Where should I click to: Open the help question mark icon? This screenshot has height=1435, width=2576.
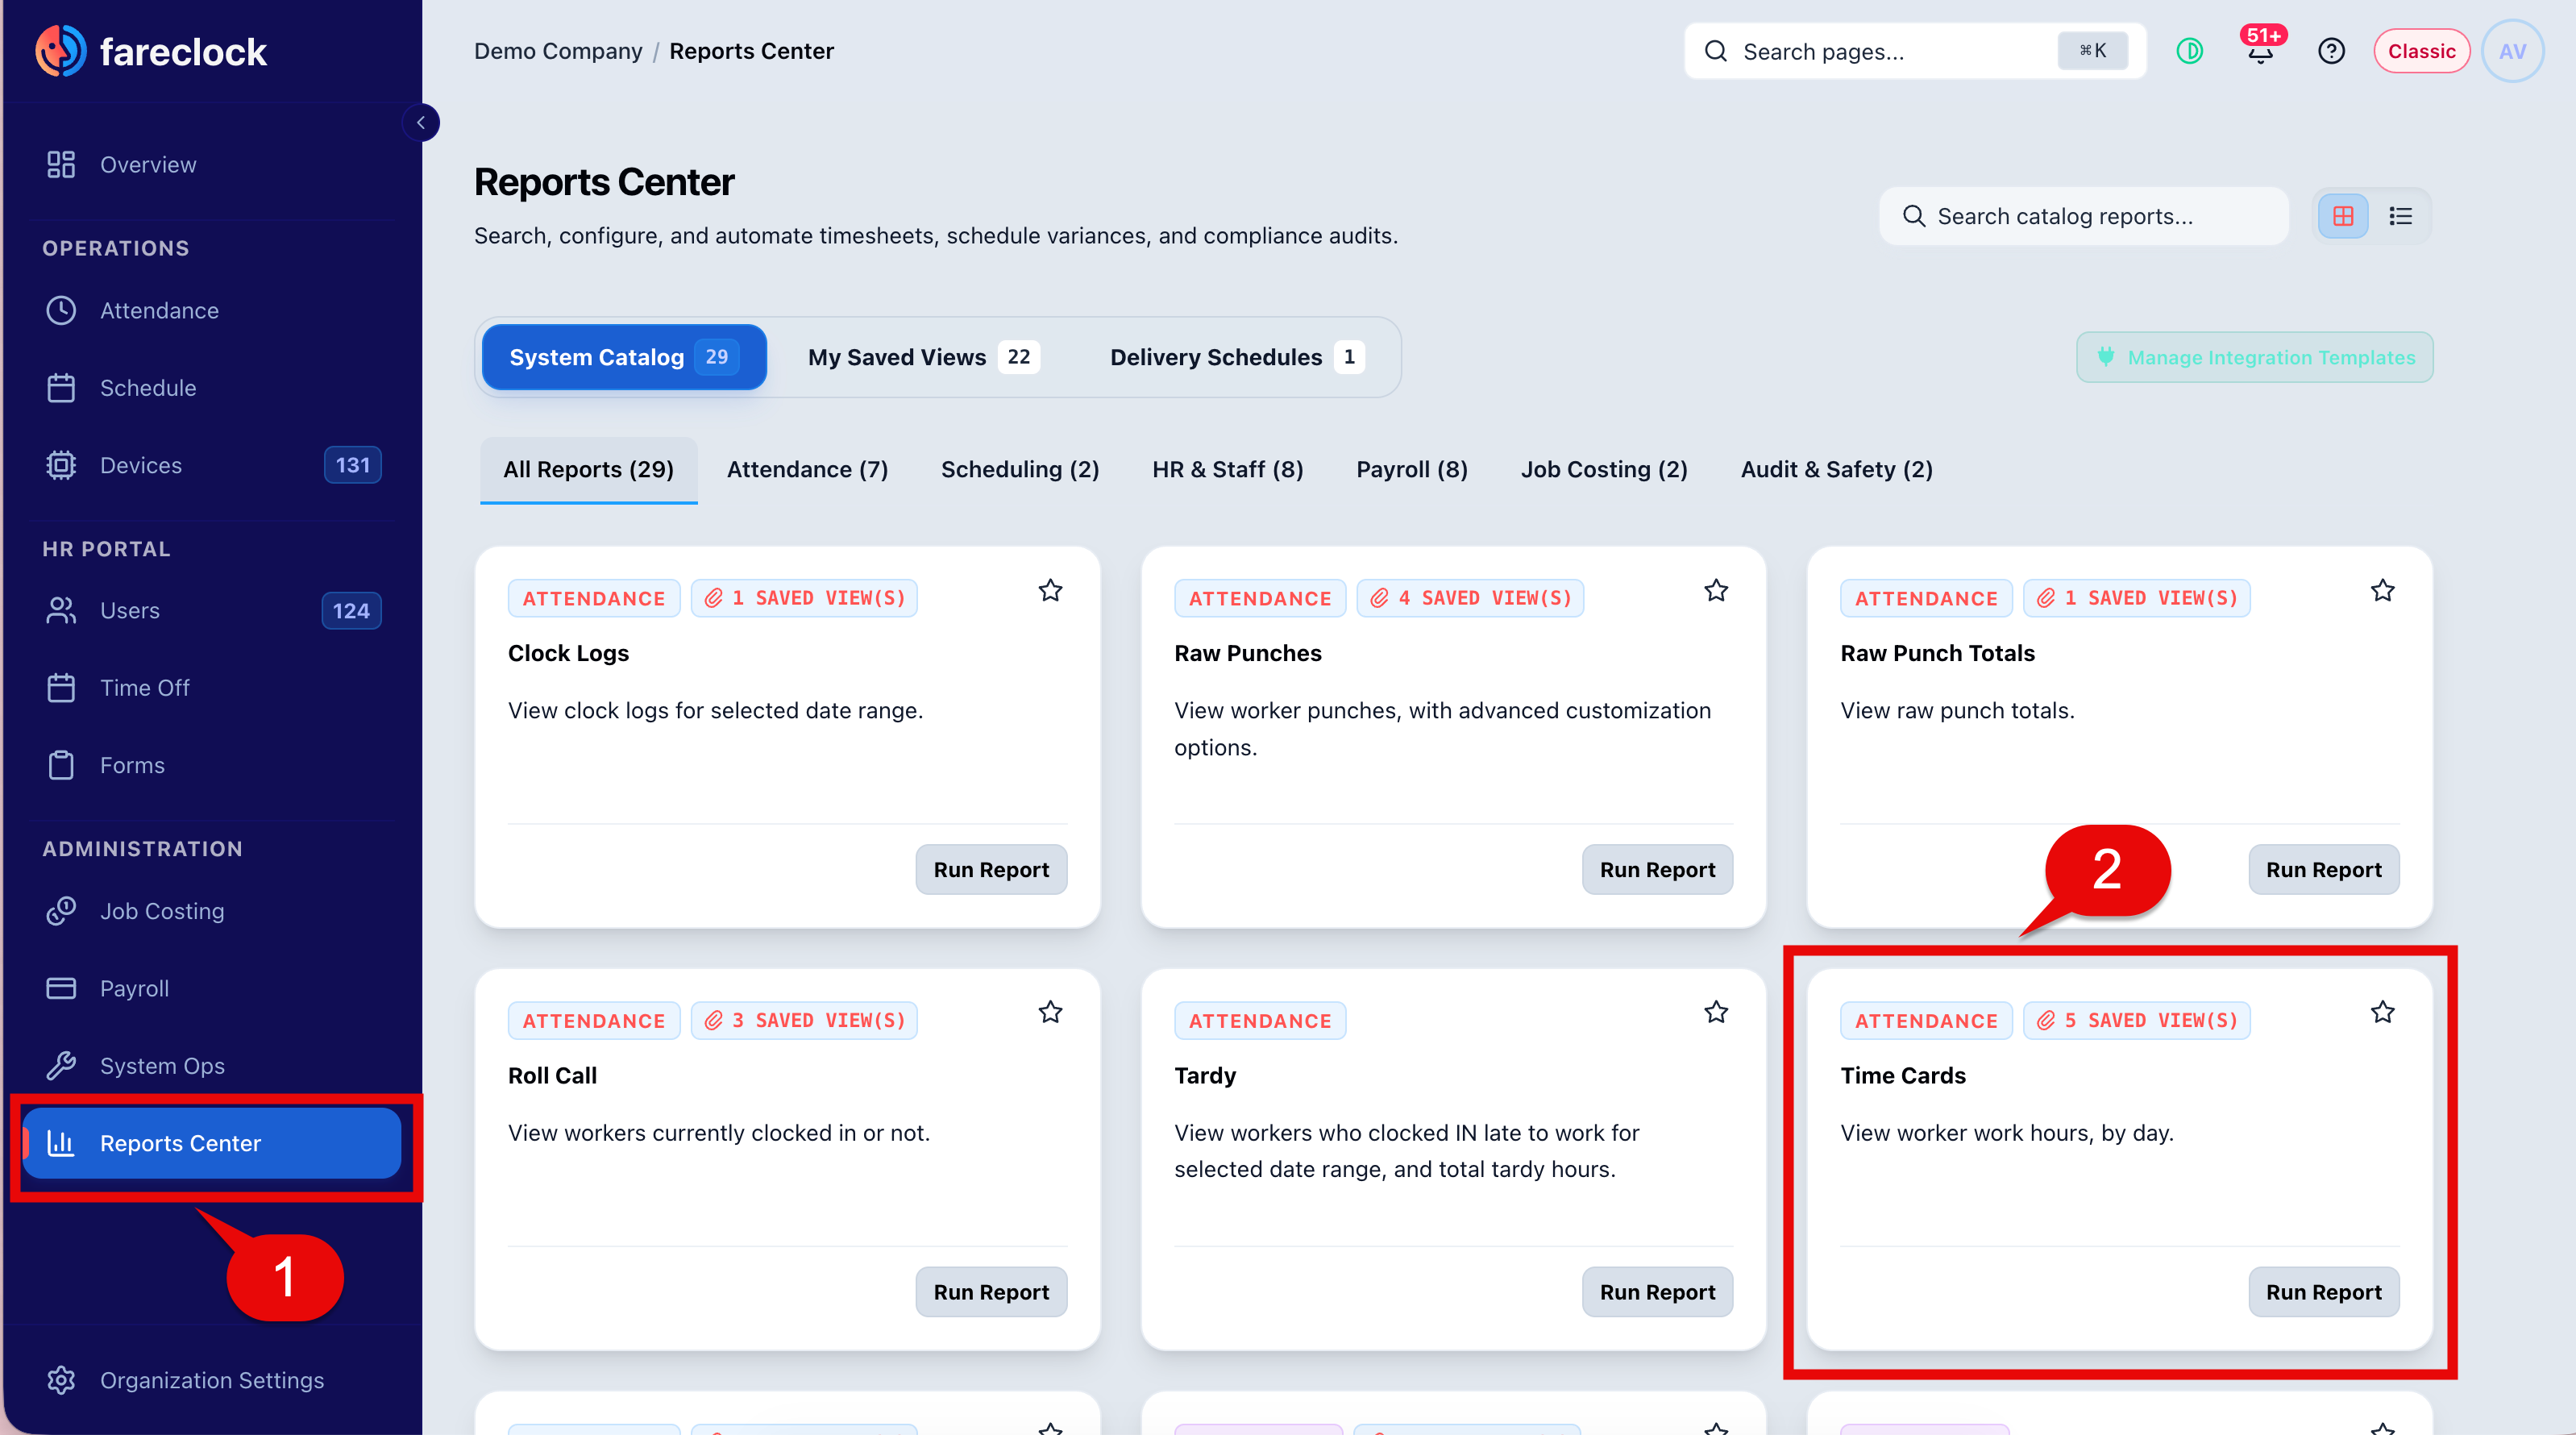(2331, 51)
